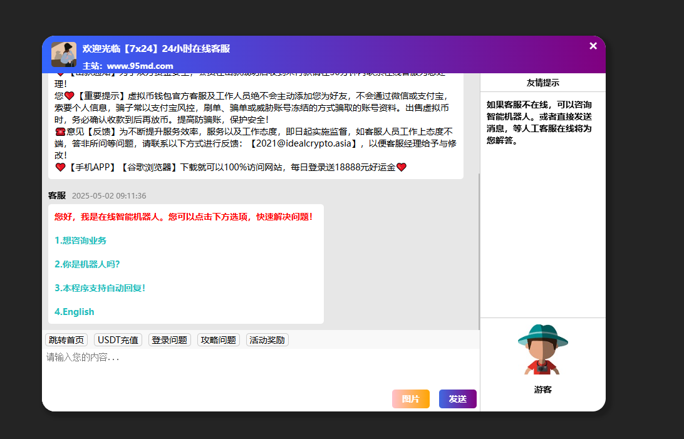Viewport: 684px width, 439px height.
Task: Close the chat window with X
Action: [593, 46]
